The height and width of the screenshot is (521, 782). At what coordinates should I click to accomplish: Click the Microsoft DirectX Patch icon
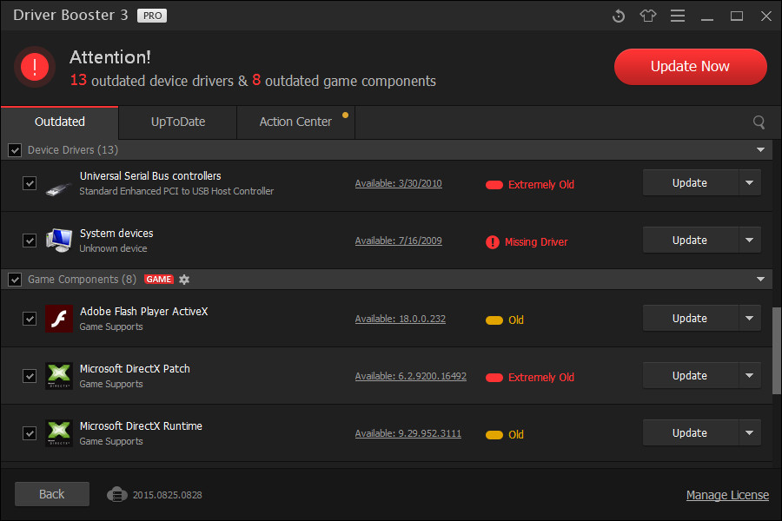point(58,376)
